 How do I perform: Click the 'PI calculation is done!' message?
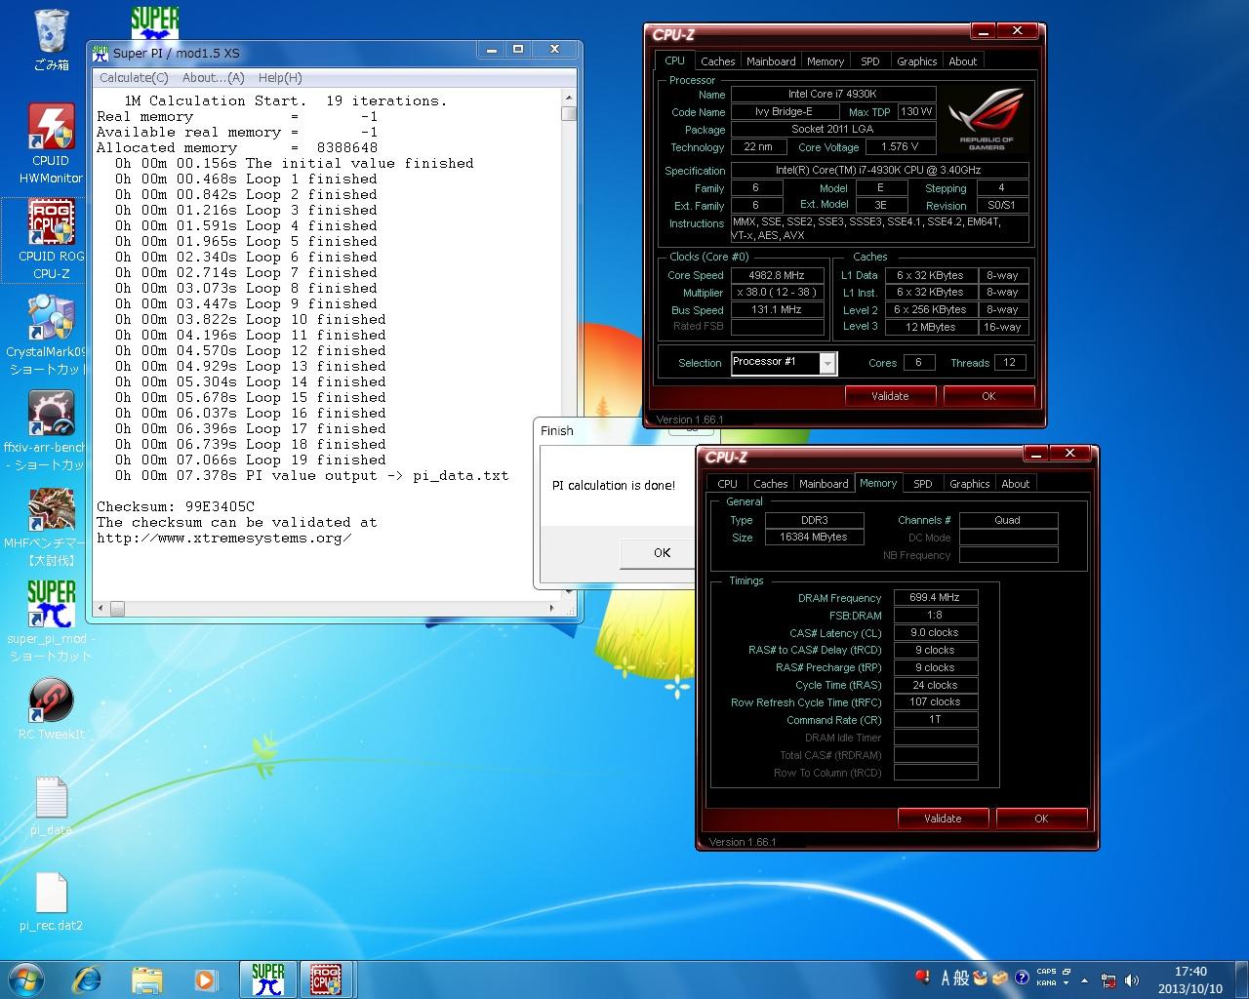click(614, 485)
